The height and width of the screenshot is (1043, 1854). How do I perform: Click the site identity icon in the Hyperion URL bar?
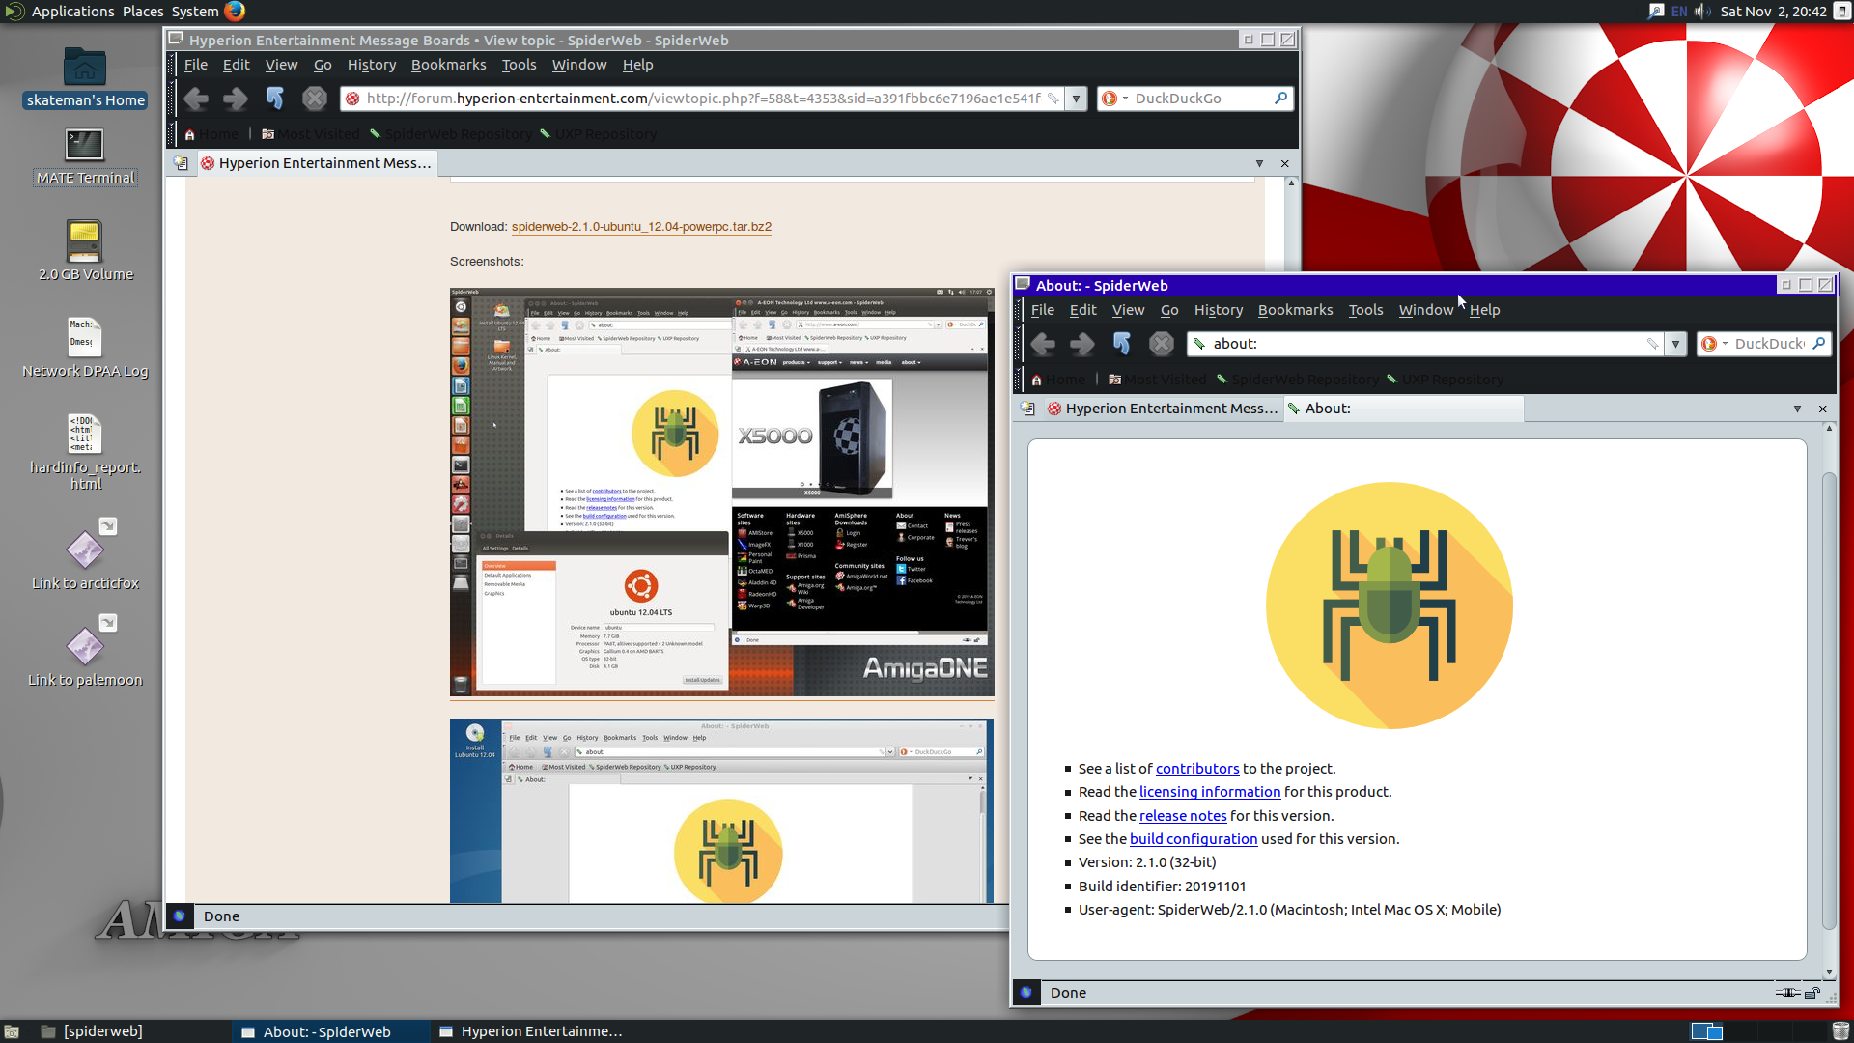coord(352,99)
